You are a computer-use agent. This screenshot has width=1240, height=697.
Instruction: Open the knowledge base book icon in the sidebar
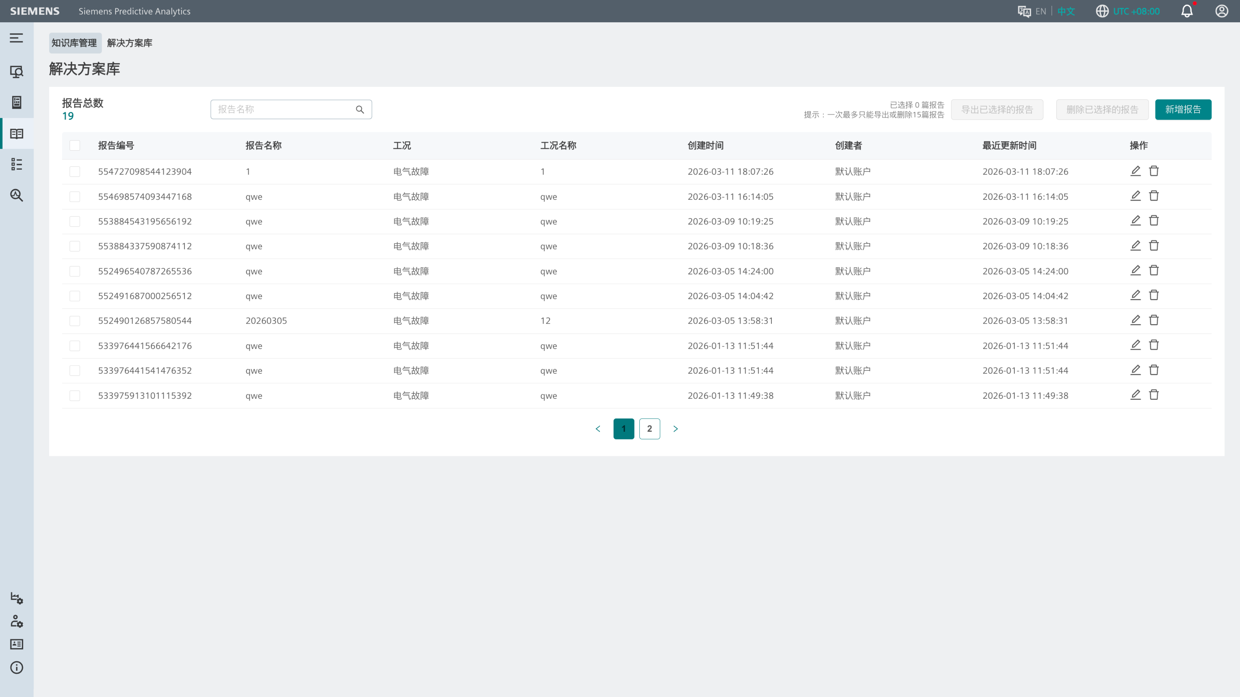[x=16, y=134]
